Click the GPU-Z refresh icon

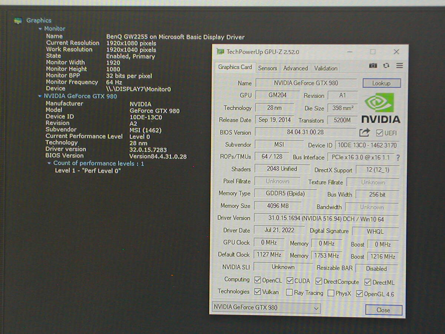coord(386,66)
